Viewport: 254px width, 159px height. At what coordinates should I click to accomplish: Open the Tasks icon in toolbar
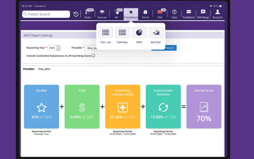click(x=88, y=14)
